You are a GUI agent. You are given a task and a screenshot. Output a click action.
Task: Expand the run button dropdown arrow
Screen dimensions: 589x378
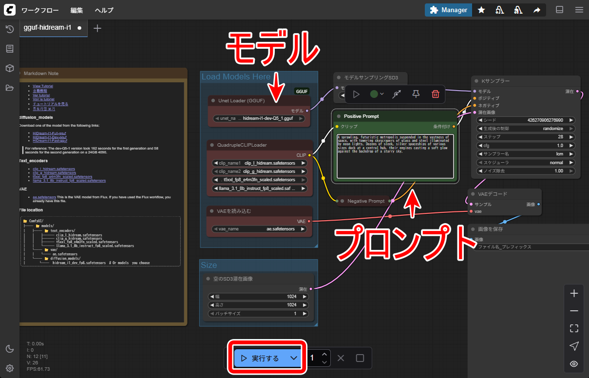point(294,358)
